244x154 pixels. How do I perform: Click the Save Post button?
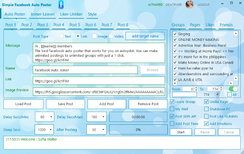point(65,104)
